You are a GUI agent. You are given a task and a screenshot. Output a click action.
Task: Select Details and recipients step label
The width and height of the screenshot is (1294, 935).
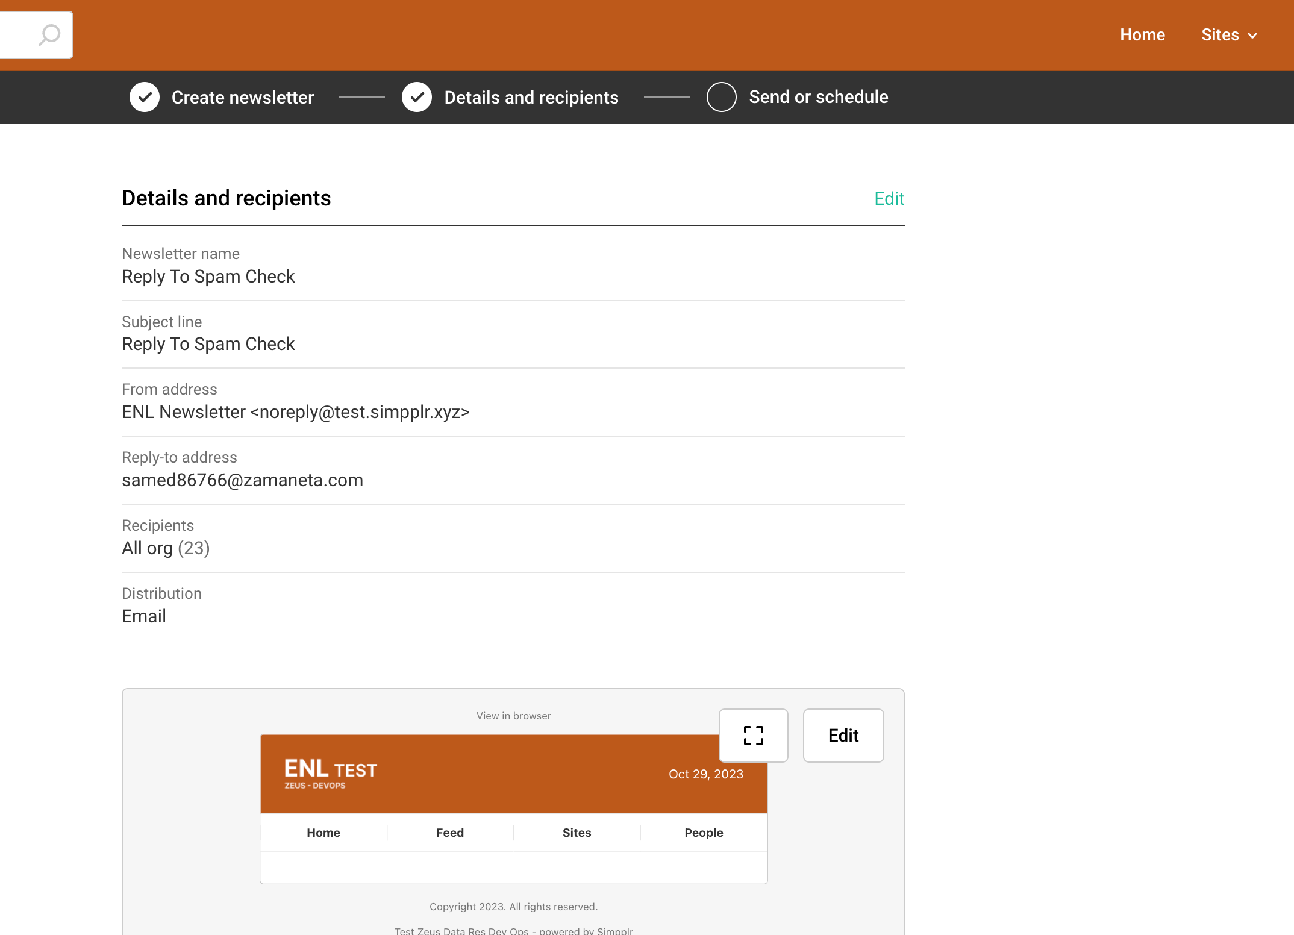tap(531, 97)
